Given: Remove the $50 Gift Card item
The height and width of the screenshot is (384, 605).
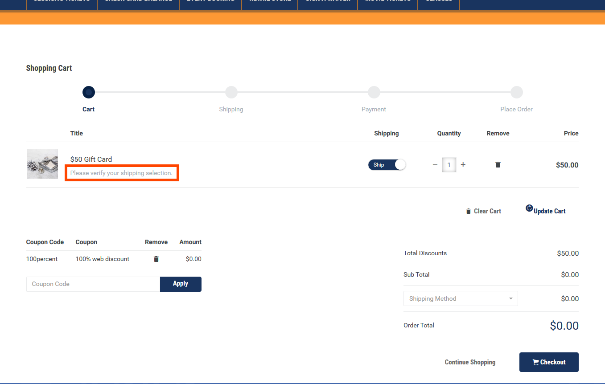Looking at the screenshot, I should [x=498, y=165].
